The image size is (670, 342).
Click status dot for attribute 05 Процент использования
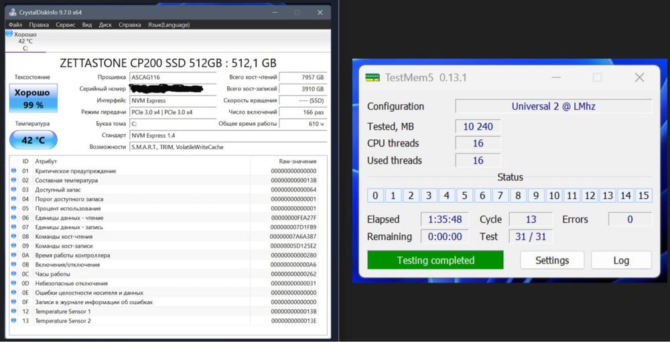point(13,208)
